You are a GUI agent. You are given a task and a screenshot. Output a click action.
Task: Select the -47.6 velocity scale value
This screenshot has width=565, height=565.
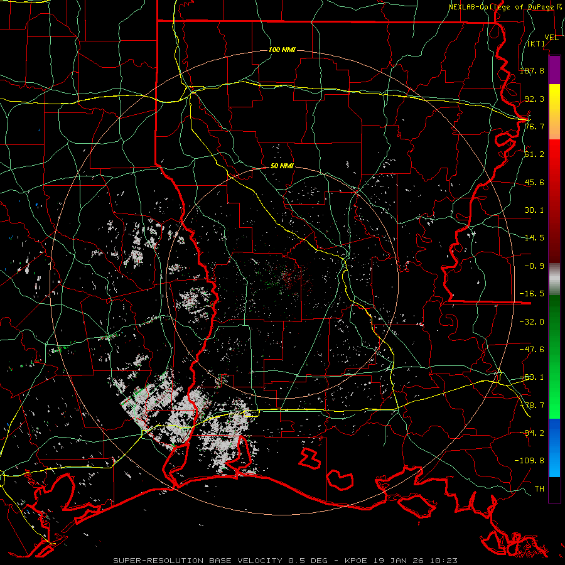pos(532,350)
